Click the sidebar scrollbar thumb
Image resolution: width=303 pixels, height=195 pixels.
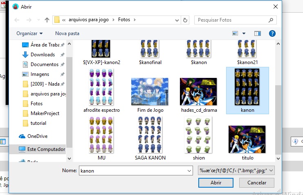(x=69, y=102)
